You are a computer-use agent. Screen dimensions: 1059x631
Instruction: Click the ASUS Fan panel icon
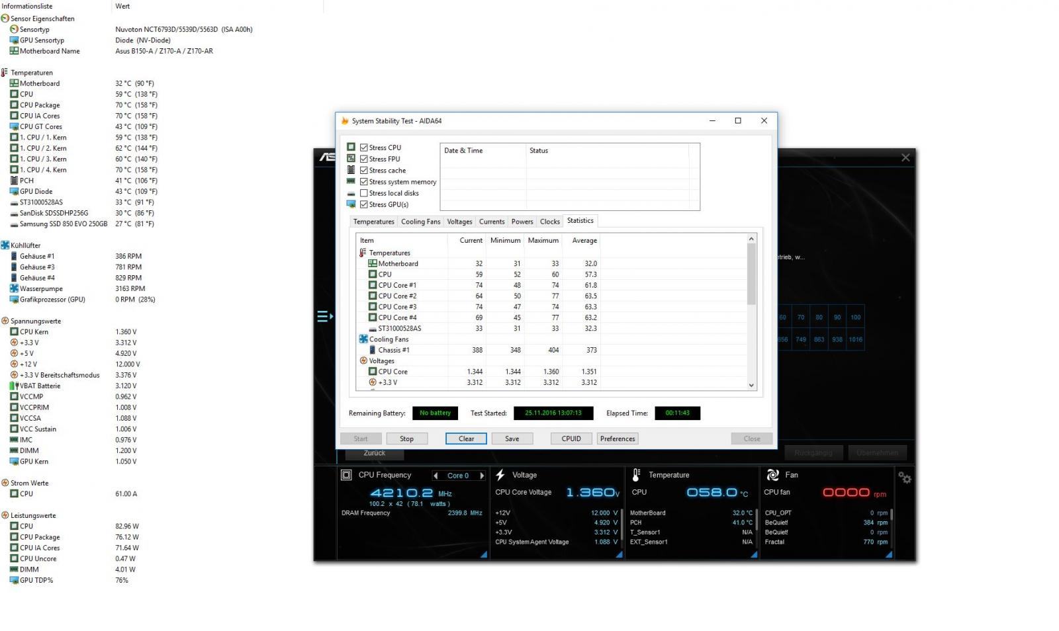772,475
